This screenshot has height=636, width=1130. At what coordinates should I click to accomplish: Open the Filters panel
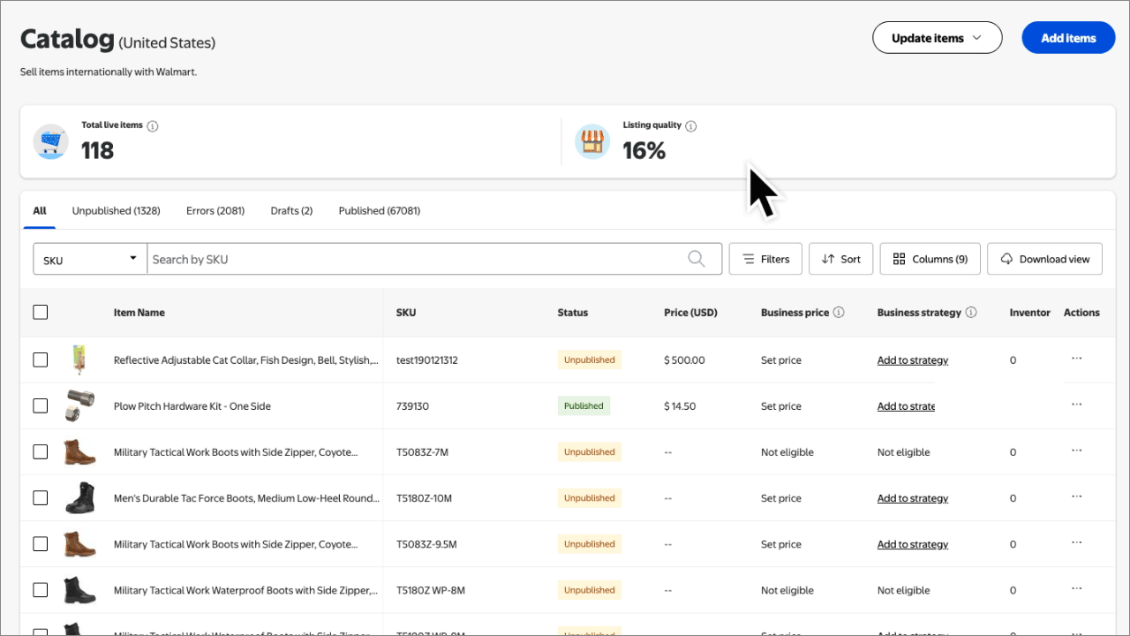[765, 258]
